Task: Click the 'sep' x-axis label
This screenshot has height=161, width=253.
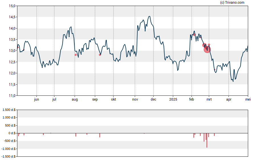Action: (95, 99)
